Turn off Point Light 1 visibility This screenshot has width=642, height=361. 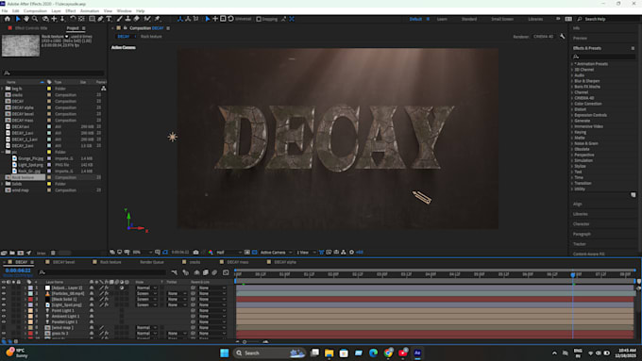click(x=4, y=311)
